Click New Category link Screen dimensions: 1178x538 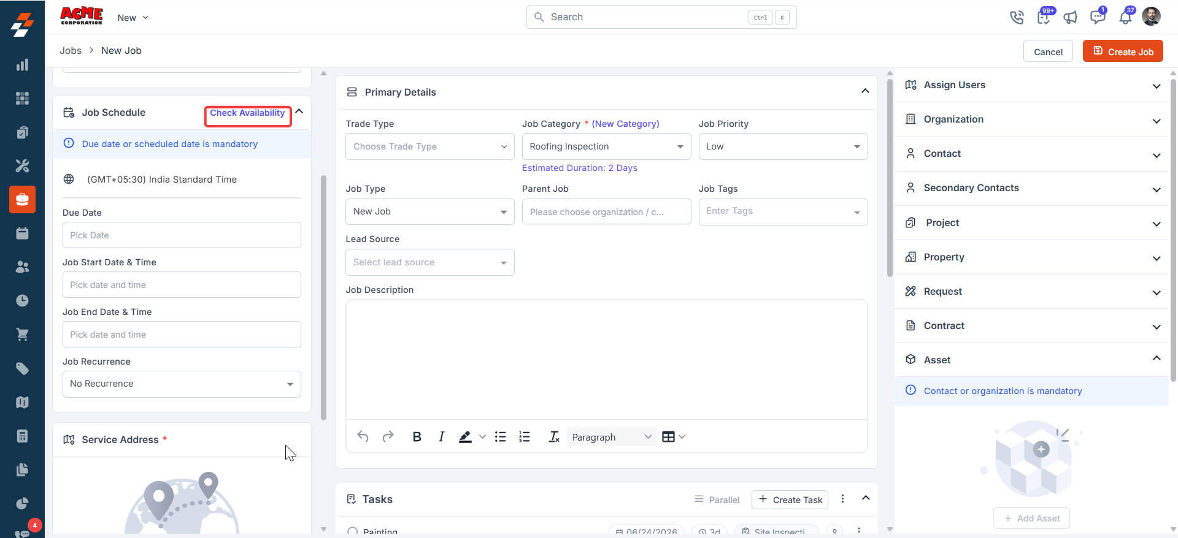625,124
